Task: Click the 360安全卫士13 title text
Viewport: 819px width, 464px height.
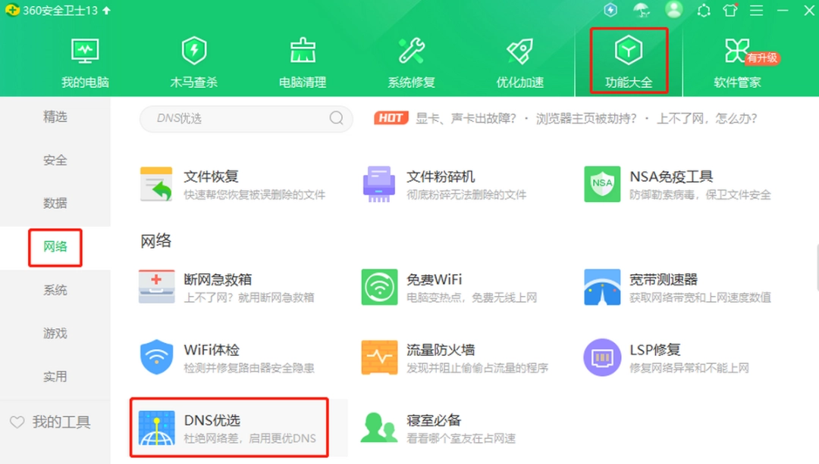Action: click(60, 11)
